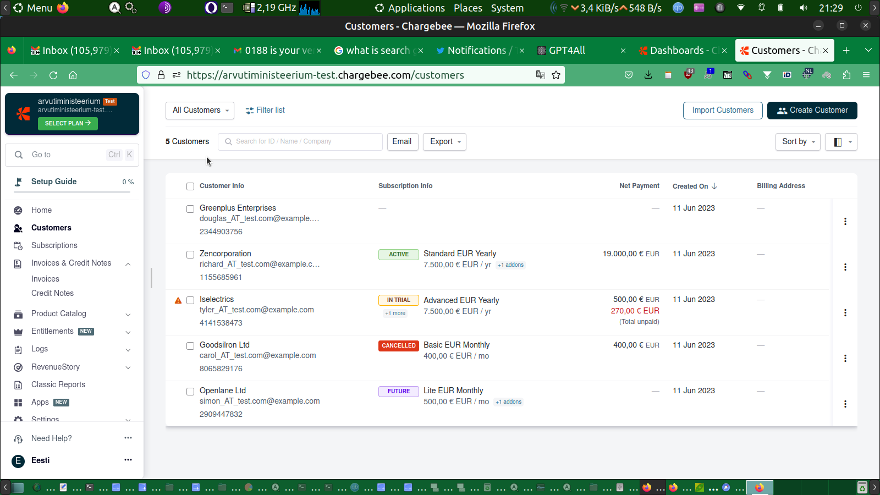Click the Entitlements crown icon

[18, 332]
